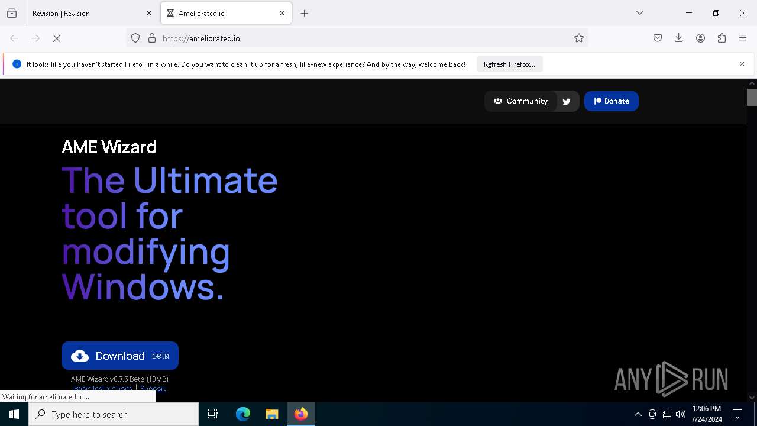Go back one page
The image size is (757, 426).
click(x=14, y=38)
